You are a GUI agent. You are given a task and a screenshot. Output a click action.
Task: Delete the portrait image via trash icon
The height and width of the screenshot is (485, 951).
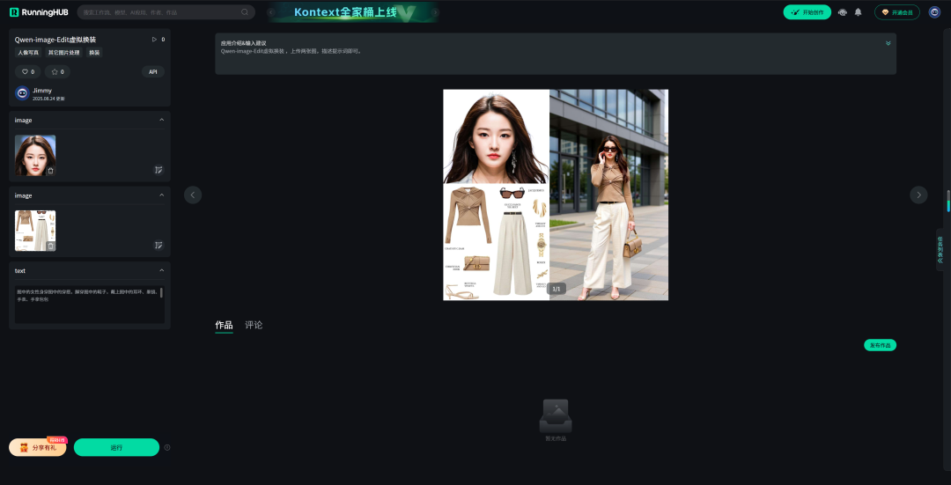pos(50,171)
